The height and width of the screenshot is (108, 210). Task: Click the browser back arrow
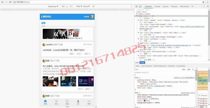click(x=3, y=2)
